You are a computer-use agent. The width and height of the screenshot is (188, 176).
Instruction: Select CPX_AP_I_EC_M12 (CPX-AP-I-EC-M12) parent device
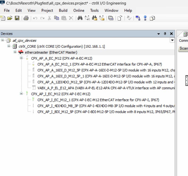click(x=61, y=94)
